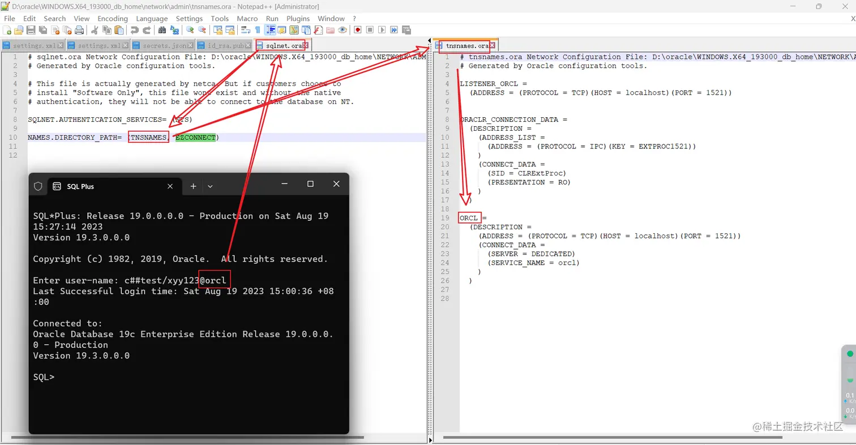
Task: Click the Open file toolbar icon
Action: coord(19,30)
